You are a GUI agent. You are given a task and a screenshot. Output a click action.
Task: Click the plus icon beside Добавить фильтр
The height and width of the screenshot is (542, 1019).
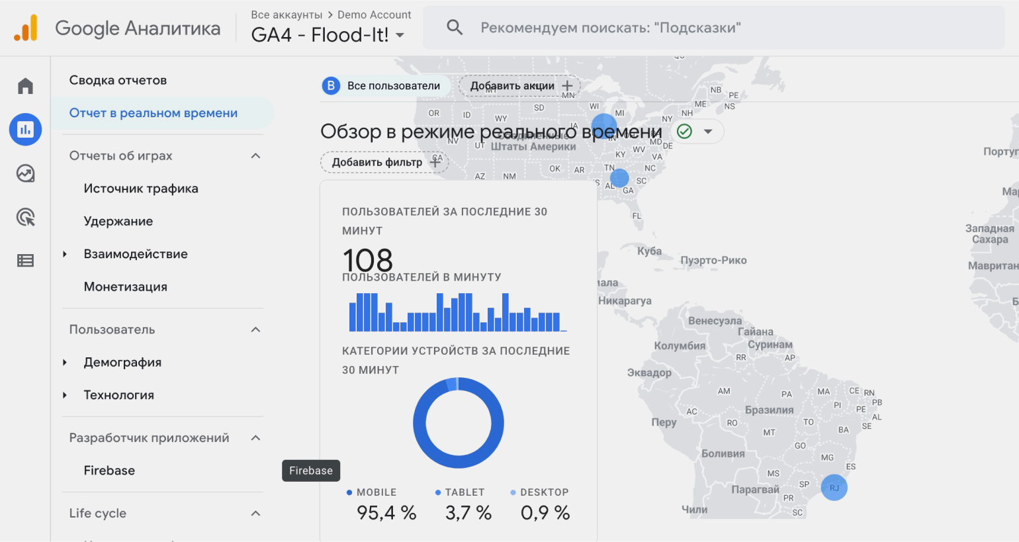tap(435, 162)
